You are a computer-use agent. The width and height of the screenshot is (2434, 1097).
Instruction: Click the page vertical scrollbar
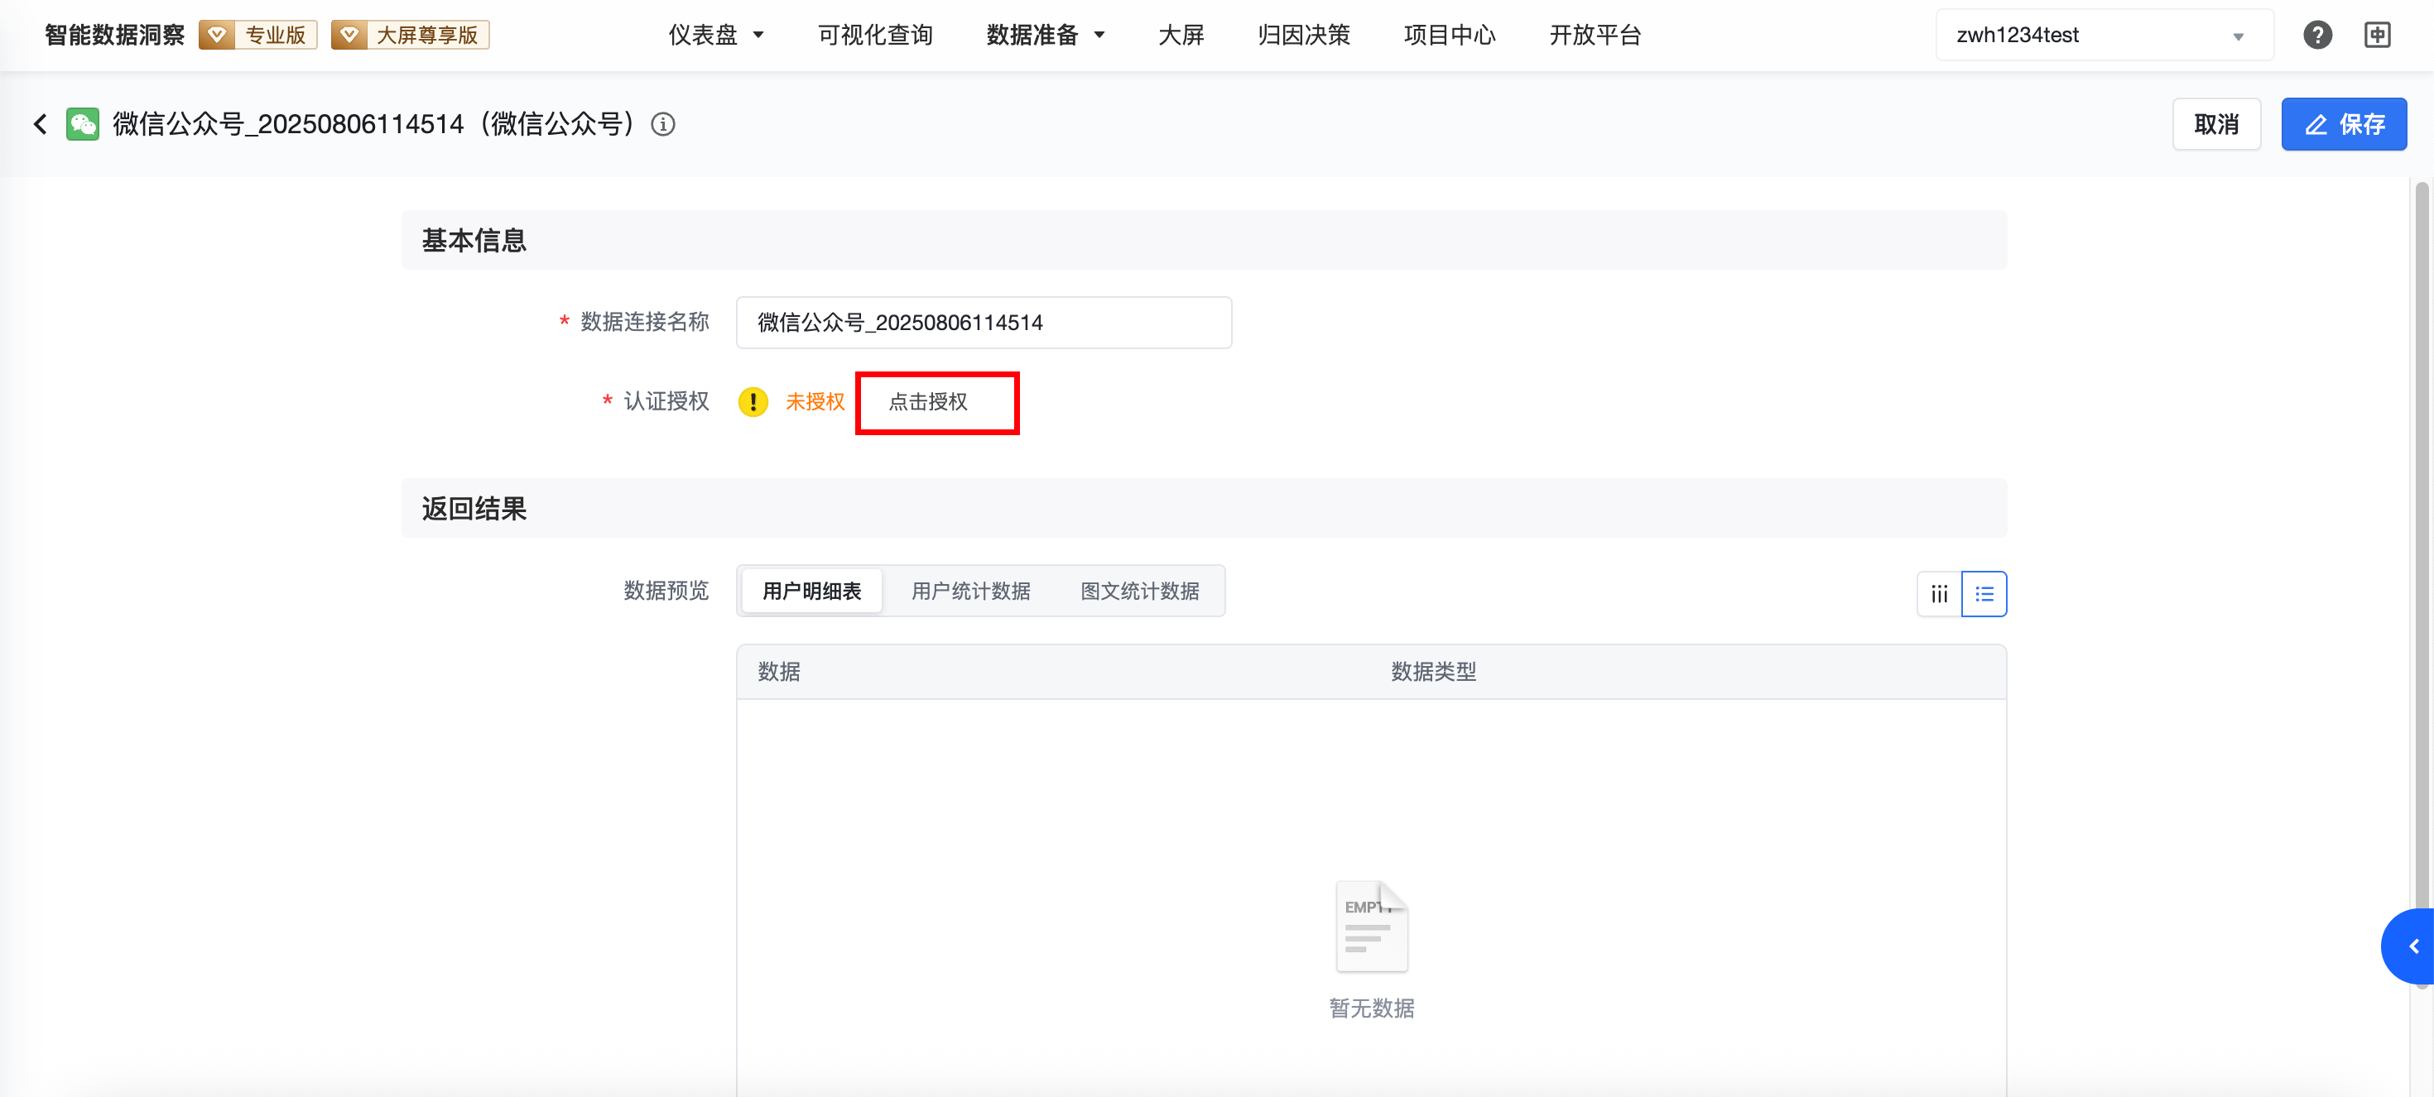(2422, 567)
